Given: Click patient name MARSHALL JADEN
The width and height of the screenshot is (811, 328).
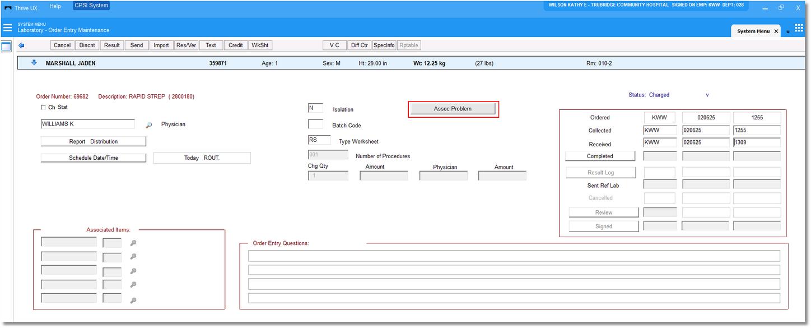Looking at the screenshot, I should [71, 63].
